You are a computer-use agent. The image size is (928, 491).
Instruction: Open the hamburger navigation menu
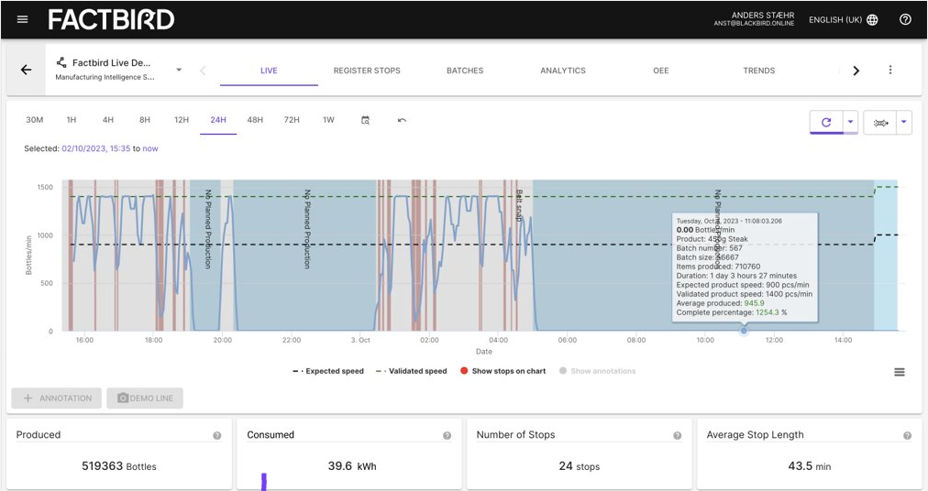click(23, 19)
